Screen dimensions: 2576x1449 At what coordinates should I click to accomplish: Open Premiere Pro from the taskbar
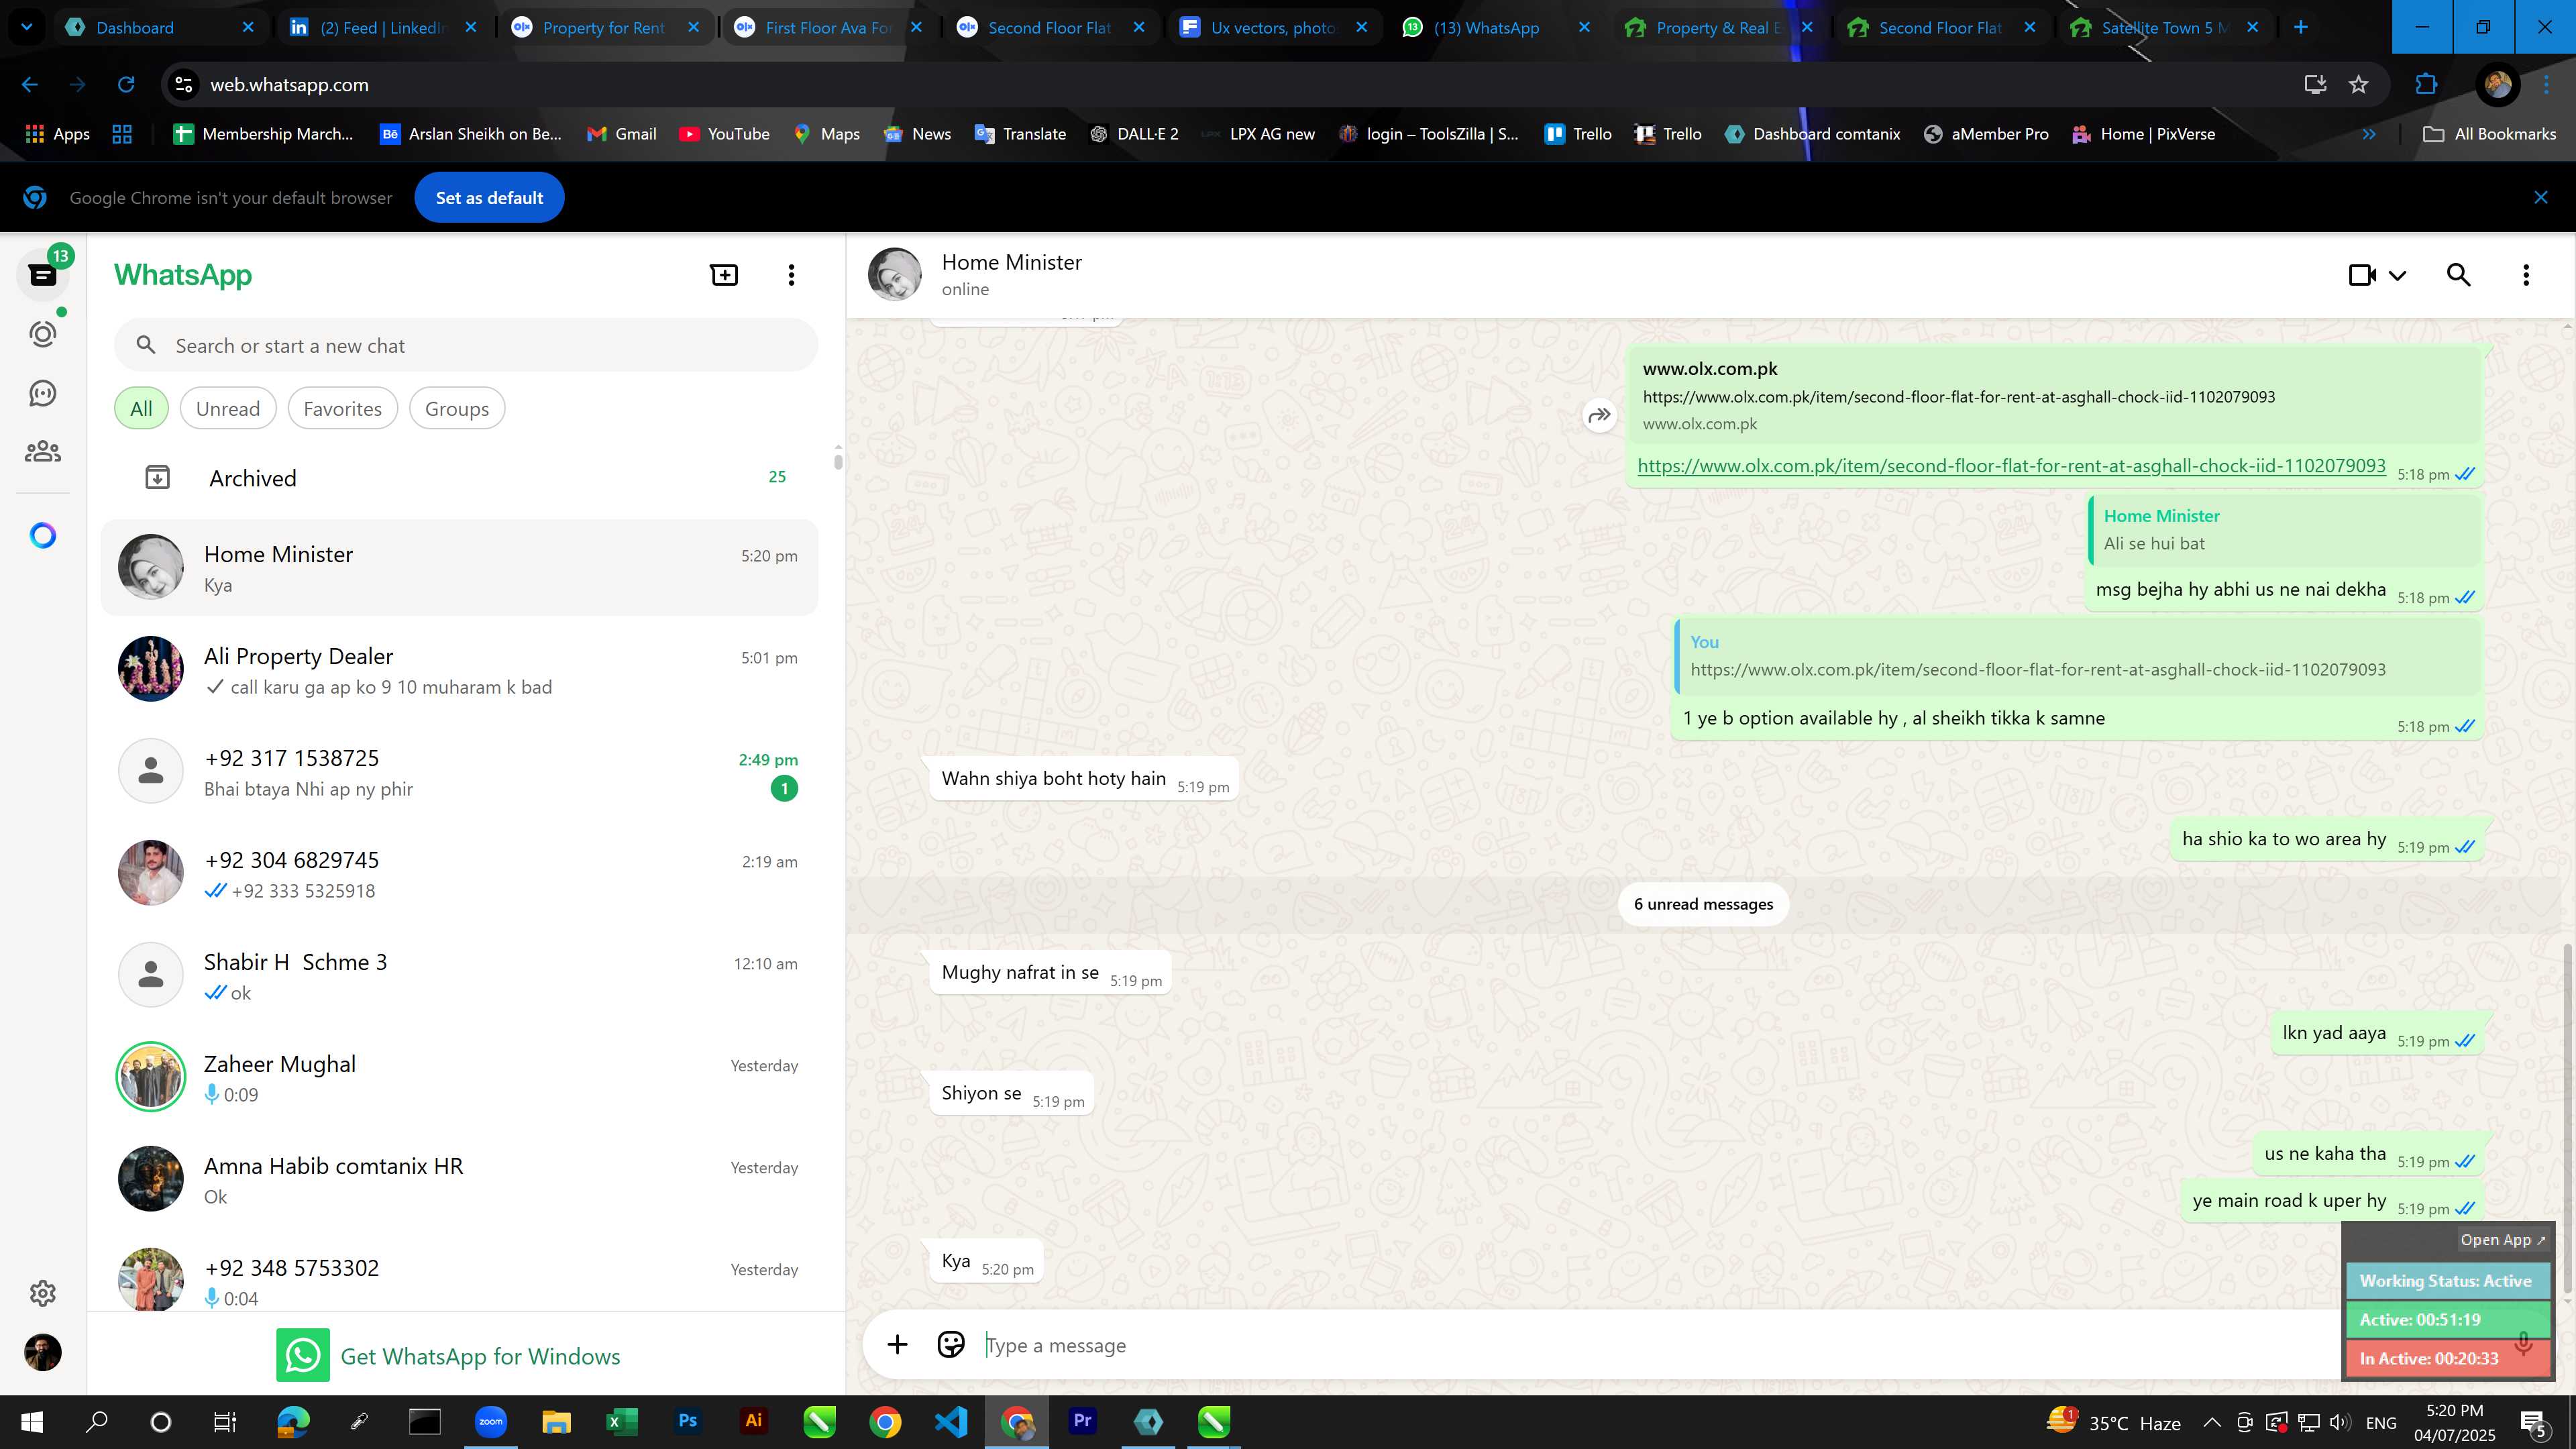point(1083,1421)
